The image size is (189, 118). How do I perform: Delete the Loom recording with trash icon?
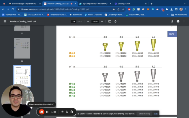pyautogui.click(x=72, y=112)
